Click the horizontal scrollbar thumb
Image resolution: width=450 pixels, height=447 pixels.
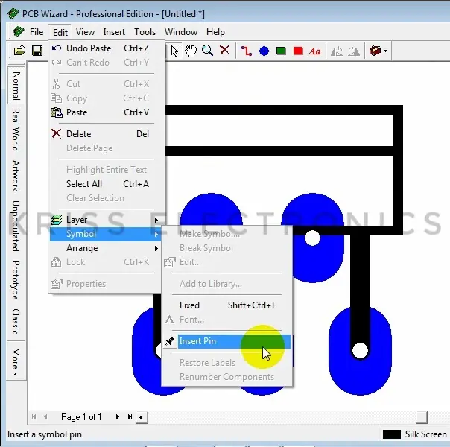coord(422,417)
